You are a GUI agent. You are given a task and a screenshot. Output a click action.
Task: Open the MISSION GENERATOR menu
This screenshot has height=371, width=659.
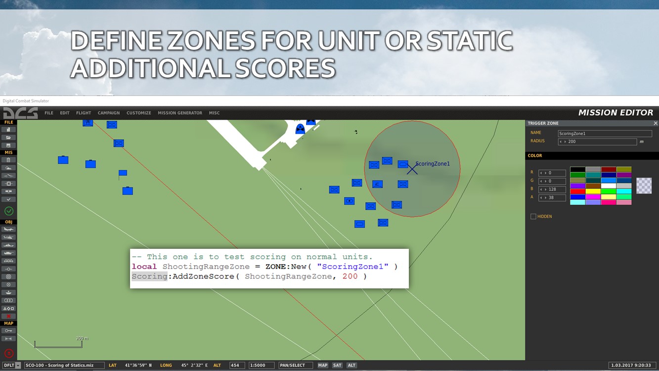pyautogui.click(x=180, y=113)
